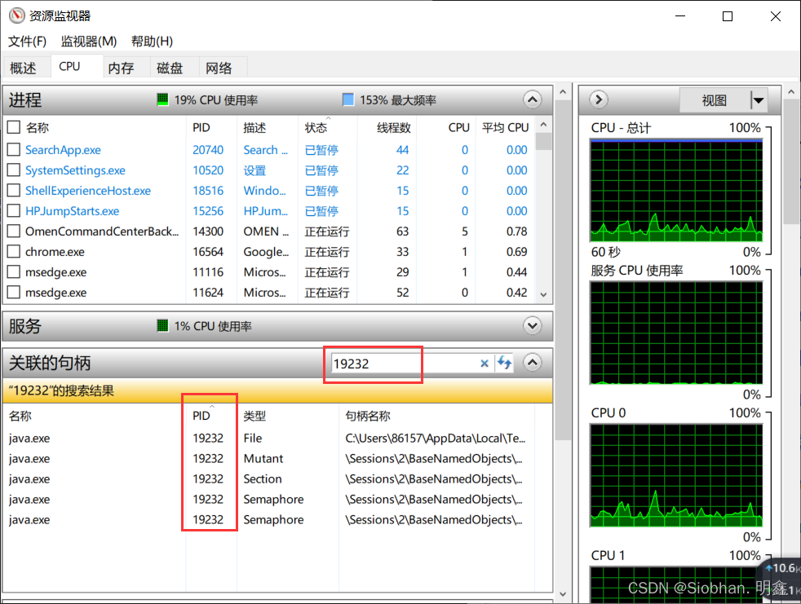Click scroll-up arrow of process list scrollbar
Image resolution: width=801 pixels, height=604 pixels.
(543, 125)
